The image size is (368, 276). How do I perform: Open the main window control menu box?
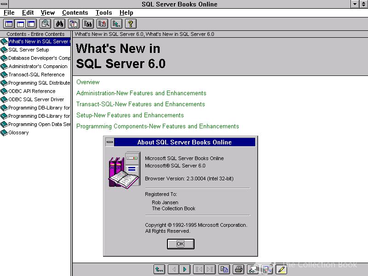pyautogui.click(x=4, y=4)
